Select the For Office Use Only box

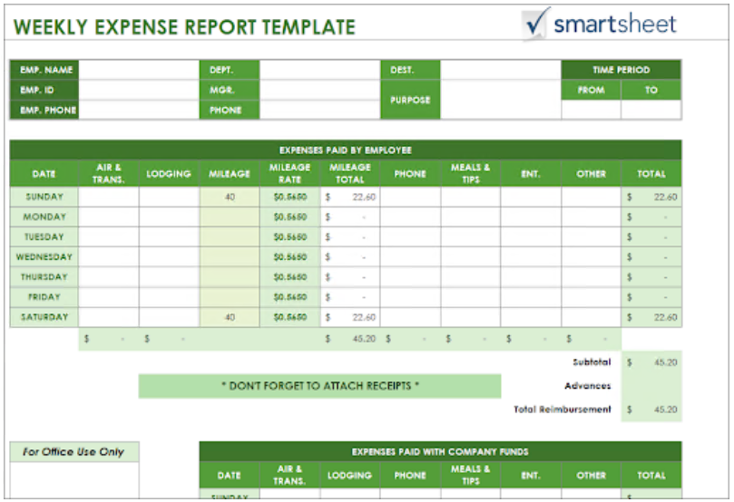[x=74, y=452]
